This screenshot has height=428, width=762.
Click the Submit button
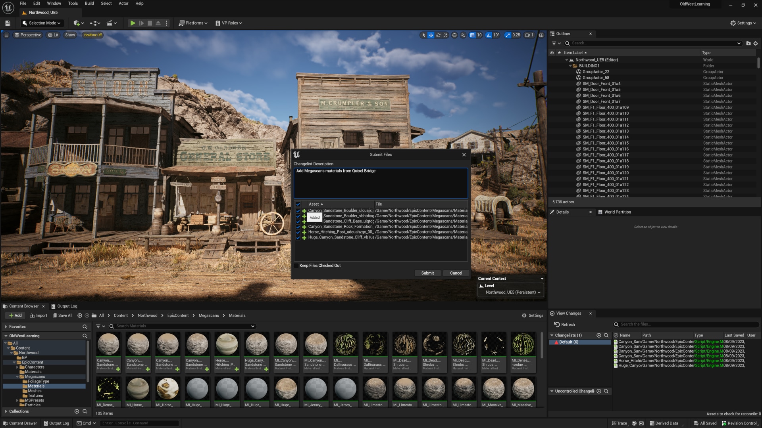pyautogui.click(x=427, y=273)
